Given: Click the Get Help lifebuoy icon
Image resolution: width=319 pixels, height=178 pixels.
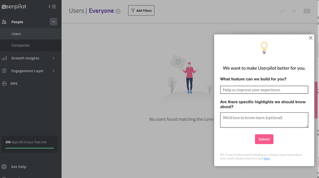Looking at the screenshot, I should click(4, 166).
